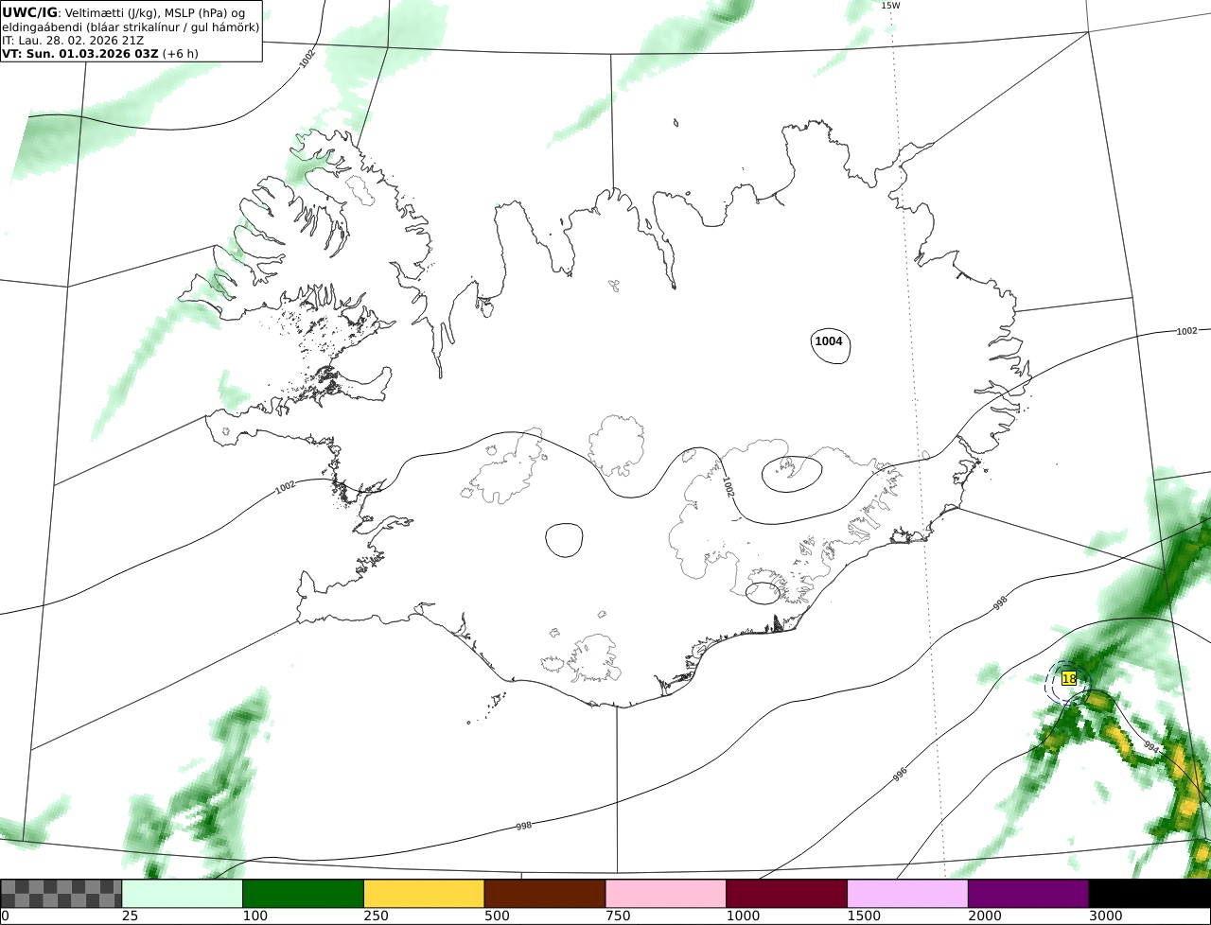Click the legend value 3000
1211x925 pixels.
(1105, 916)
